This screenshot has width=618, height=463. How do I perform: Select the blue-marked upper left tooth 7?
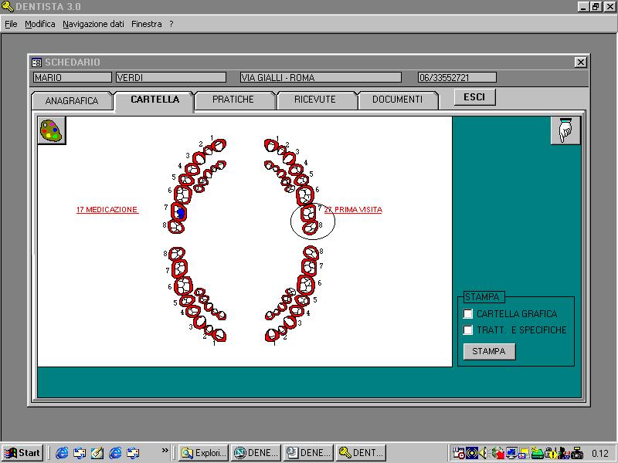179,211
